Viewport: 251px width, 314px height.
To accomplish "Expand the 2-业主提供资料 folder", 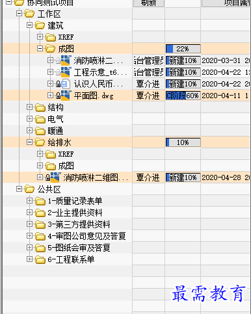I will [29, 213].
